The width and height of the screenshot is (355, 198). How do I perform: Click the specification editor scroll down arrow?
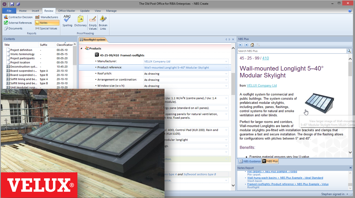tap(233, 186)
